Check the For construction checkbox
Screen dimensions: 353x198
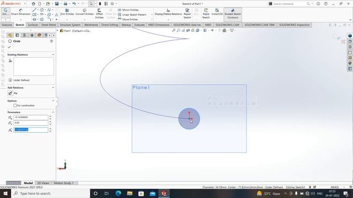coord(15,106)
